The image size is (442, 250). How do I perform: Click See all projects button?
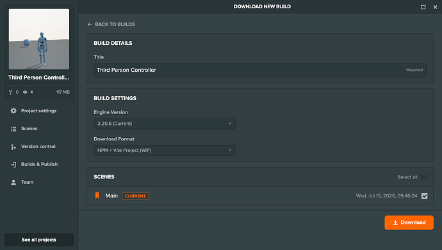coord(39,240)
